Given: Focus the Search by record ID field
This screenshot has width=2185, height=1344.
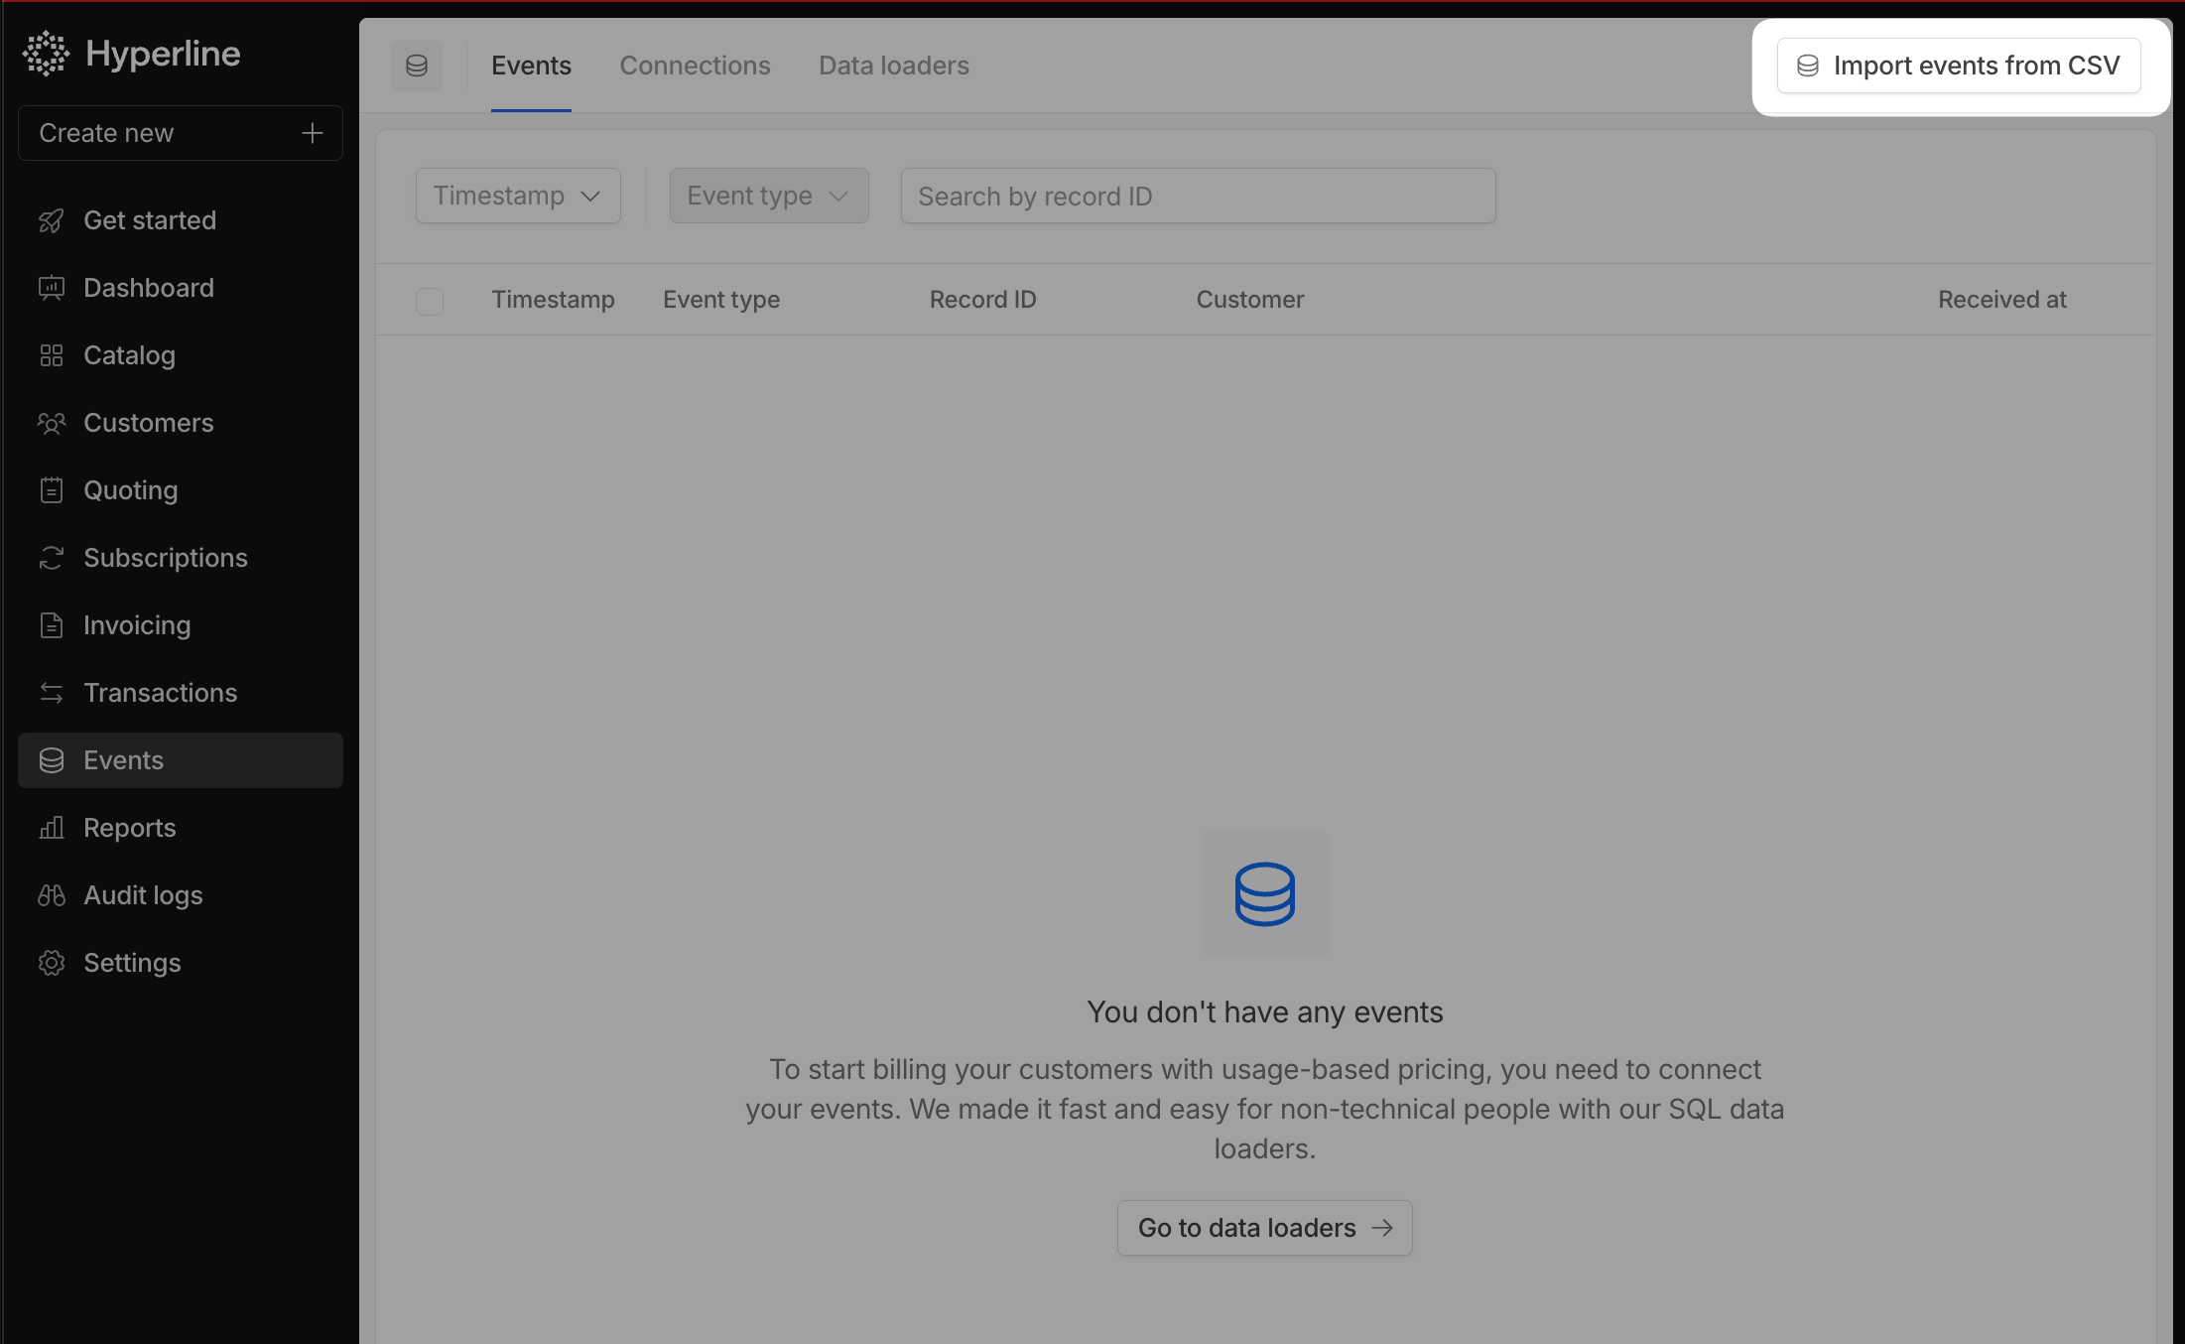Looking at the screenshot, I should click(x=1198, y=196).
